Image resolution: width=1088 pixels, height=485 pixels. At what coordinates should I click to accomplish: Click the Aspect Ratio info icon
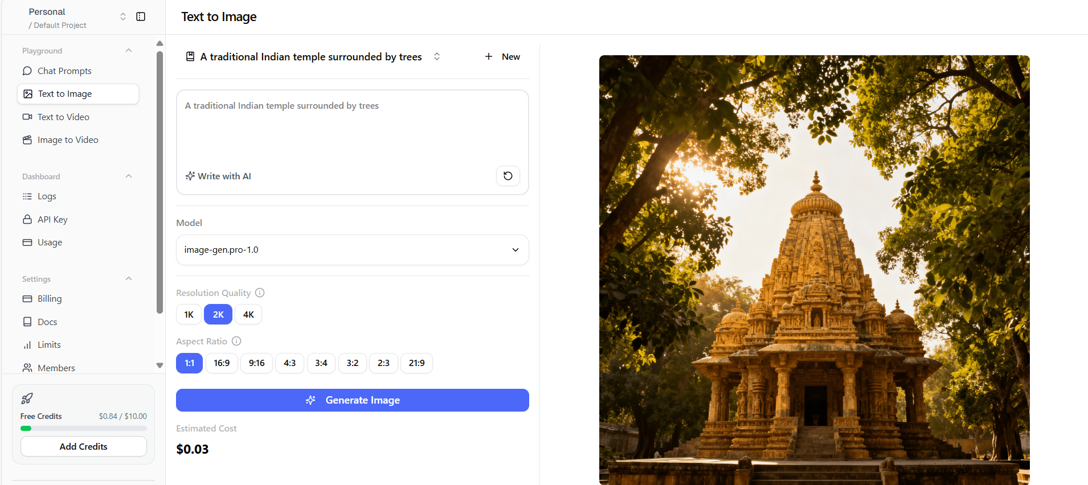236,341
